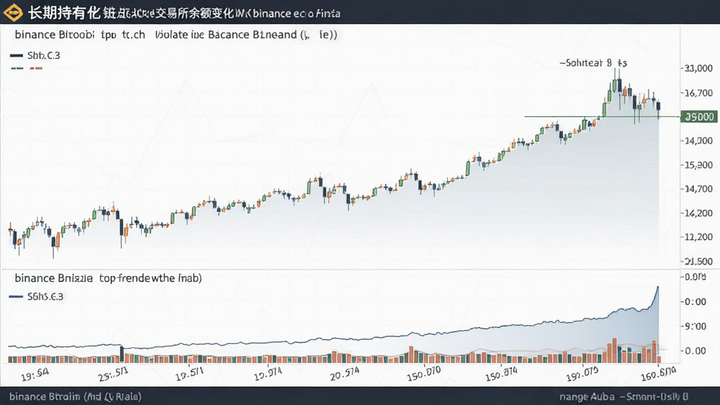Click the Chinese title in the header bar
Viewport: 720px width, 405px height.
(184, 13)
